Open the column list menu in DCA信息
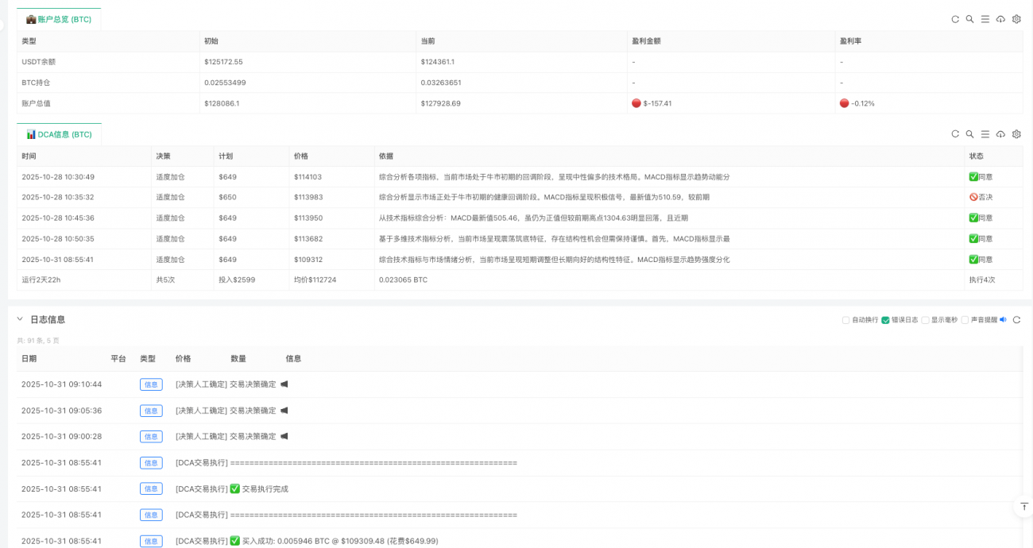1033x548 pixels. 985,134
